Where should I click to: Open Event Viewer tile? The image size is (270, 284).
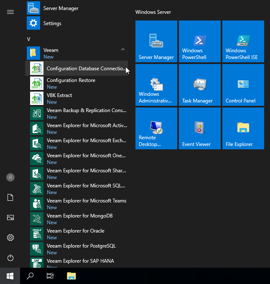[200, 128]
